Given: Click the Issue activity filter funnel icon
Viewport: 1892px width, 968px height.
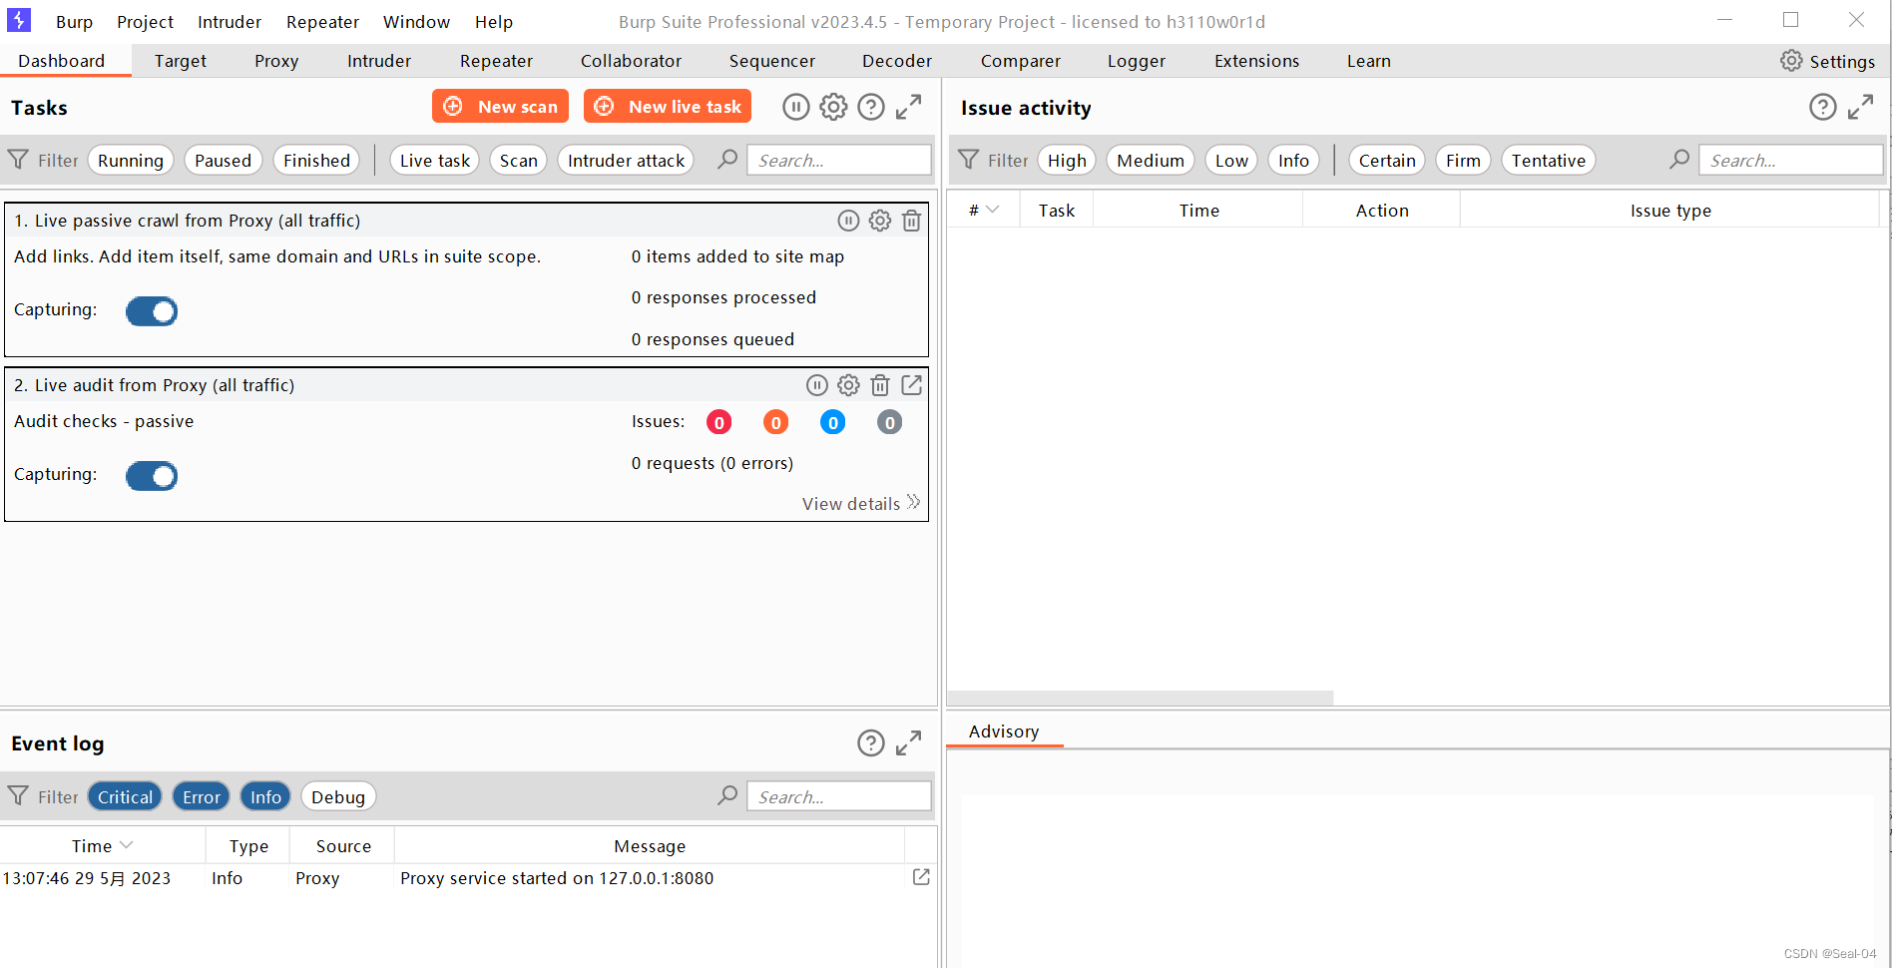Looking at the screenshot, I should pyautogui.click(x=968, y=160).
